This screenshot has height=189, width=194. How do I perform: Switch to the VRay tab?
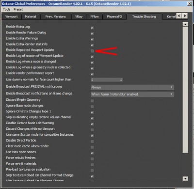(x=79, y=16)
